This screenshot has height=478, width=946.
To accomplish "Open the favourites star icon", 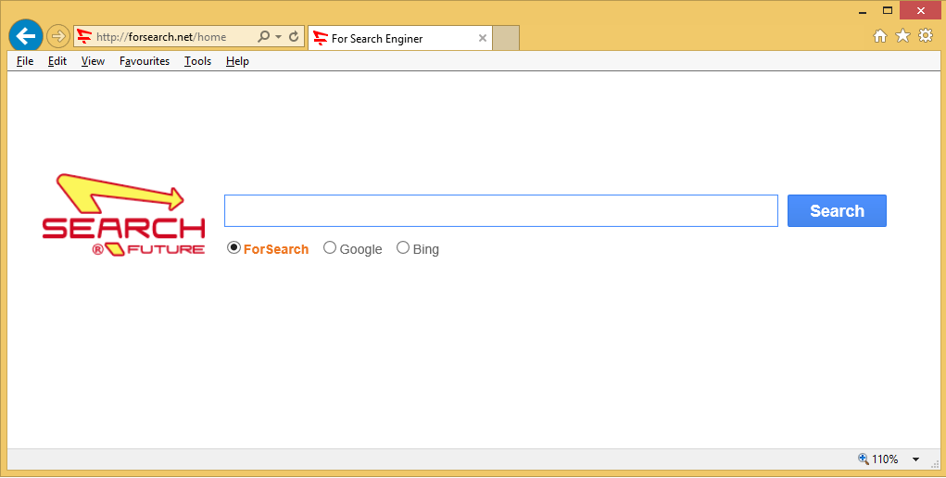I will click(902, 36).
